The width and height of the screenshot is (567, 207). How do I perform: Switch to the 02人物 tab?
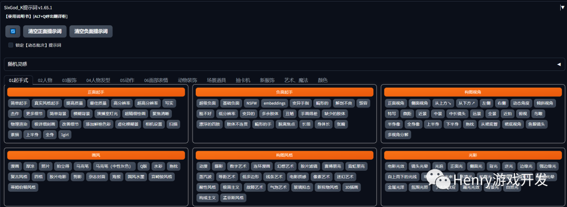[x=45, y=80]
